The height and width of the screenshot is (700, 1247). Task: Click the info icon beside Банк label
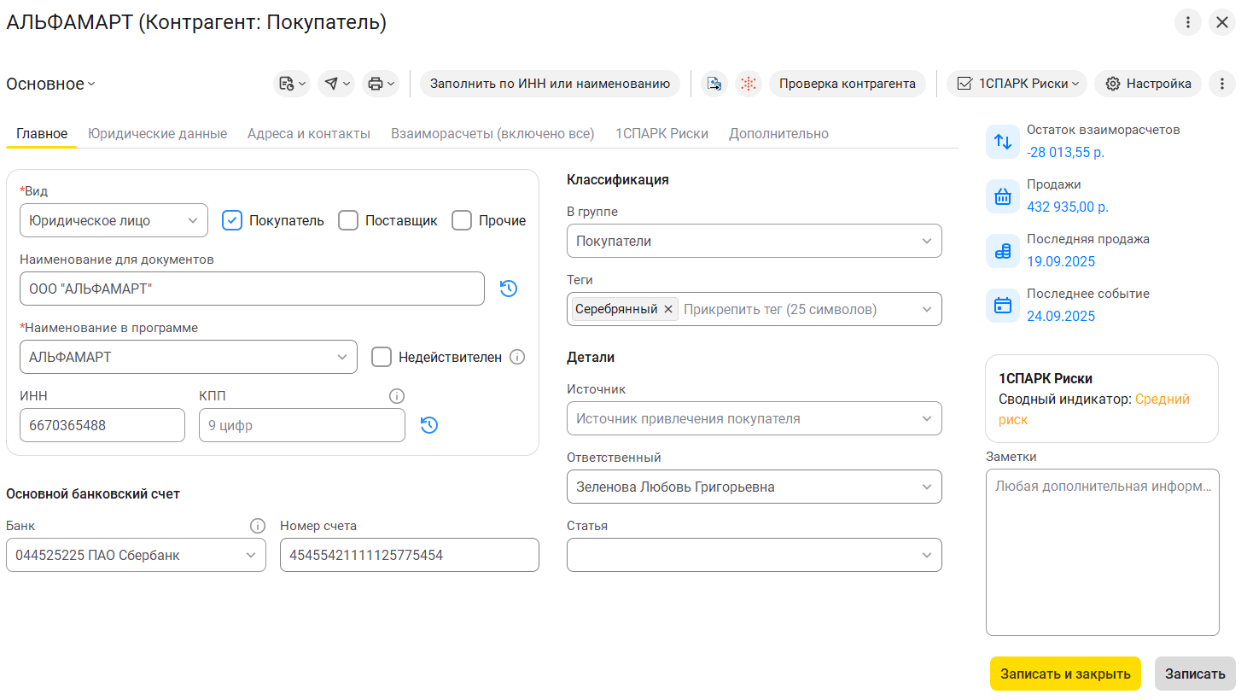tap(257, 526)
